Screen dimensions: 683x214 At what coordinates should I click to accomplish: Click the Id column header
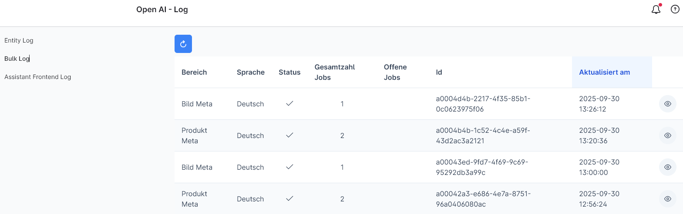[x=439, y=72]
